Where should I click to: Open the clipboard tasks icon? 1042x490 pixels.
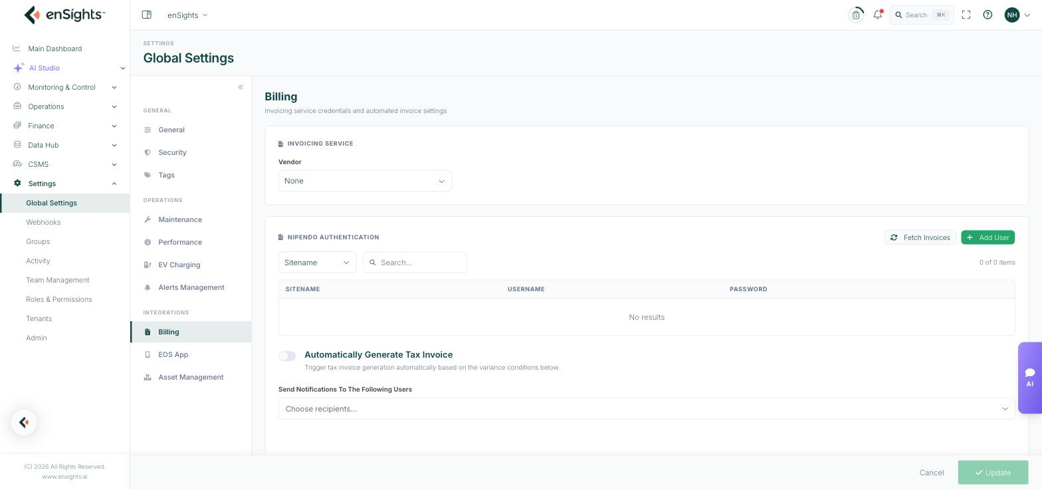click(x=856, y=15)
